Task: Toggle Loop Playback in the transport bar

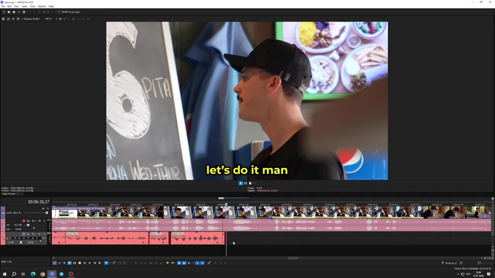Action: [x=60, y=263]
